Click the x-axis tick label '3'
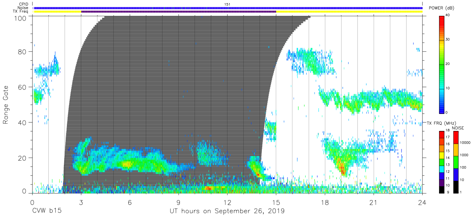475x219 pixels. [x=81, y=202]
